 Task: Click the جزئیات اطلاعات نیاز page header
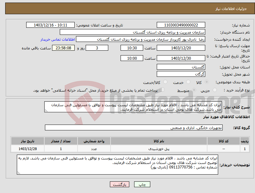coord(231,9)
